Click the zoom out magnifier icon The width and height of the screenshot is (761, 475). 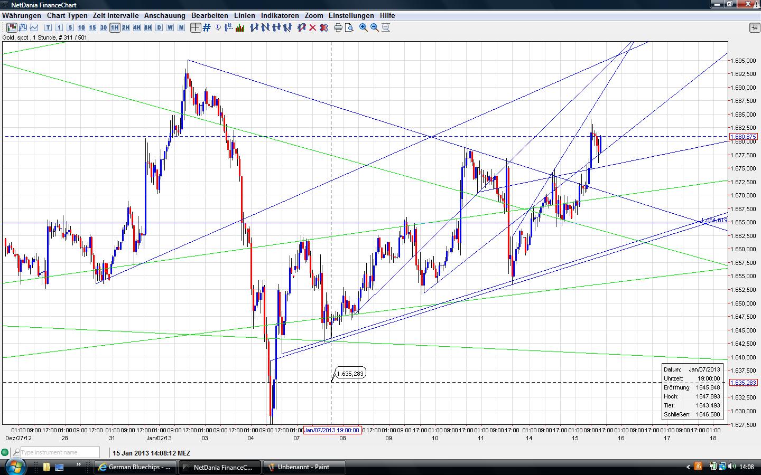(375, 27)
